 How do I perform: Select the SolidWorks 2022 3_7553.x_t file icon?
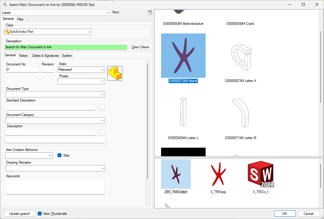(260, 174)
